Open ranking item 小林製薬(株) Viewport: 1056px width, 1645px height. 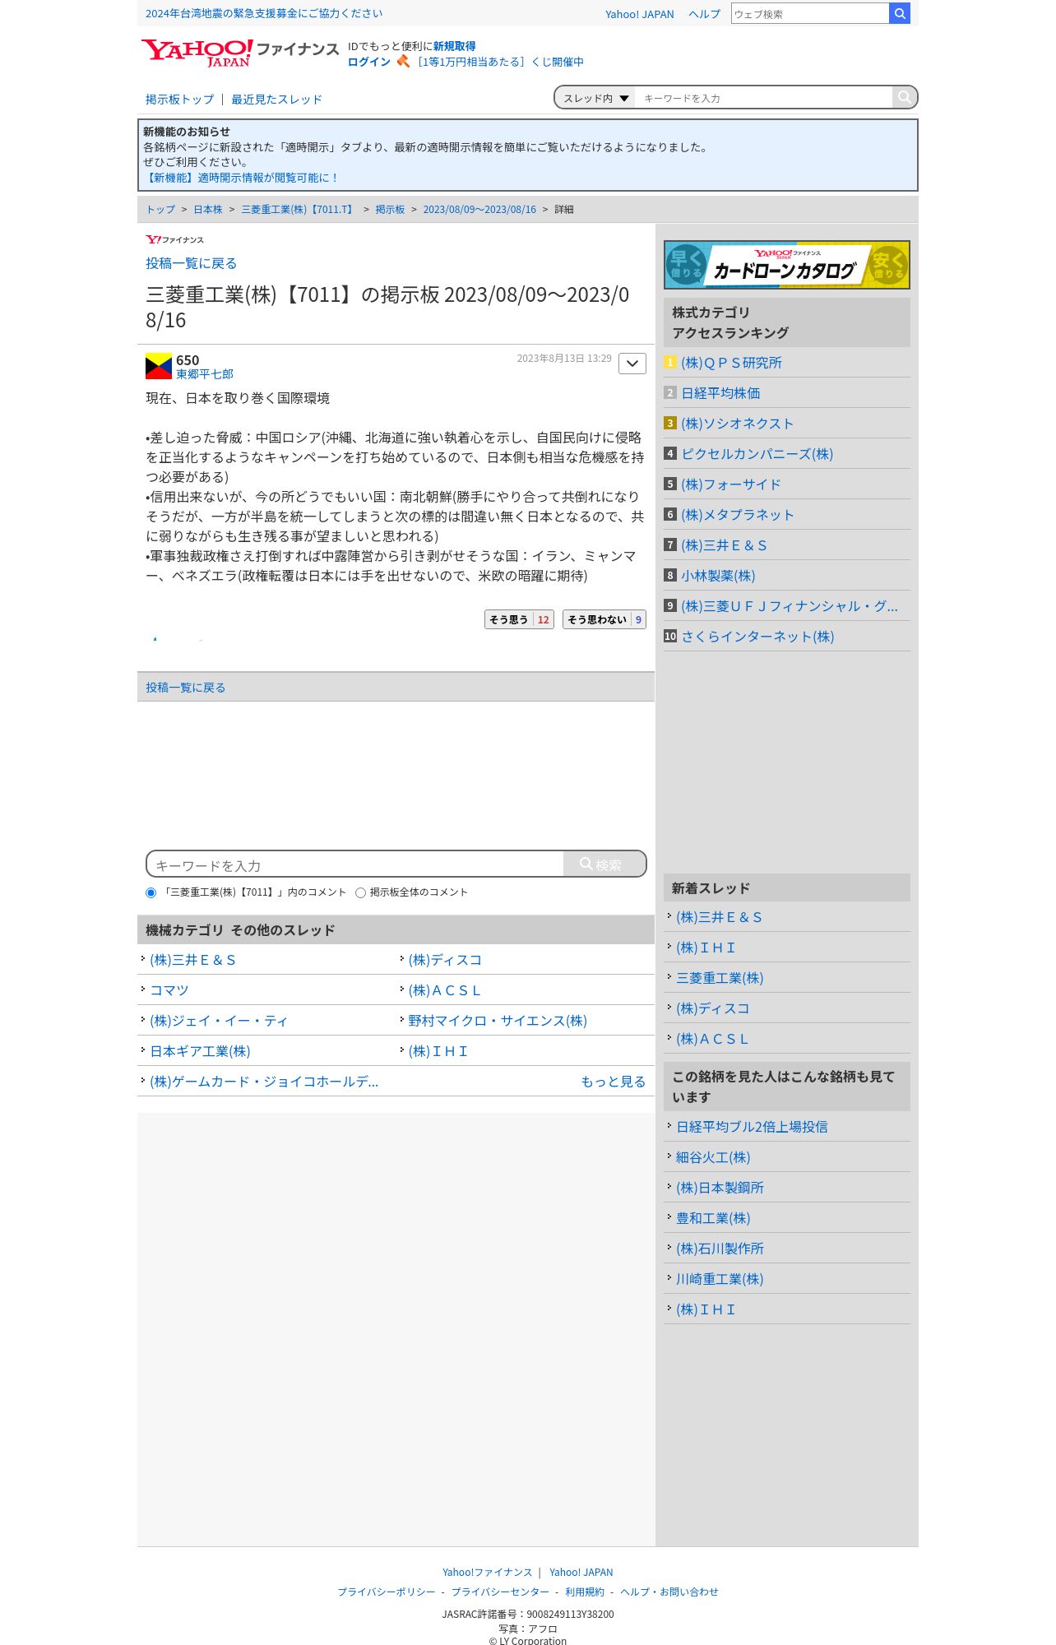pyautogui.click(x=718, y=576)
